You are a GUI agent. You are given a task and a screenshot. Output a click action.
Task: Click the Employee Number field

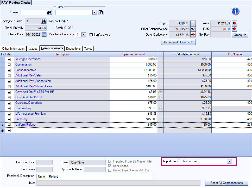[x=33, y=21]
